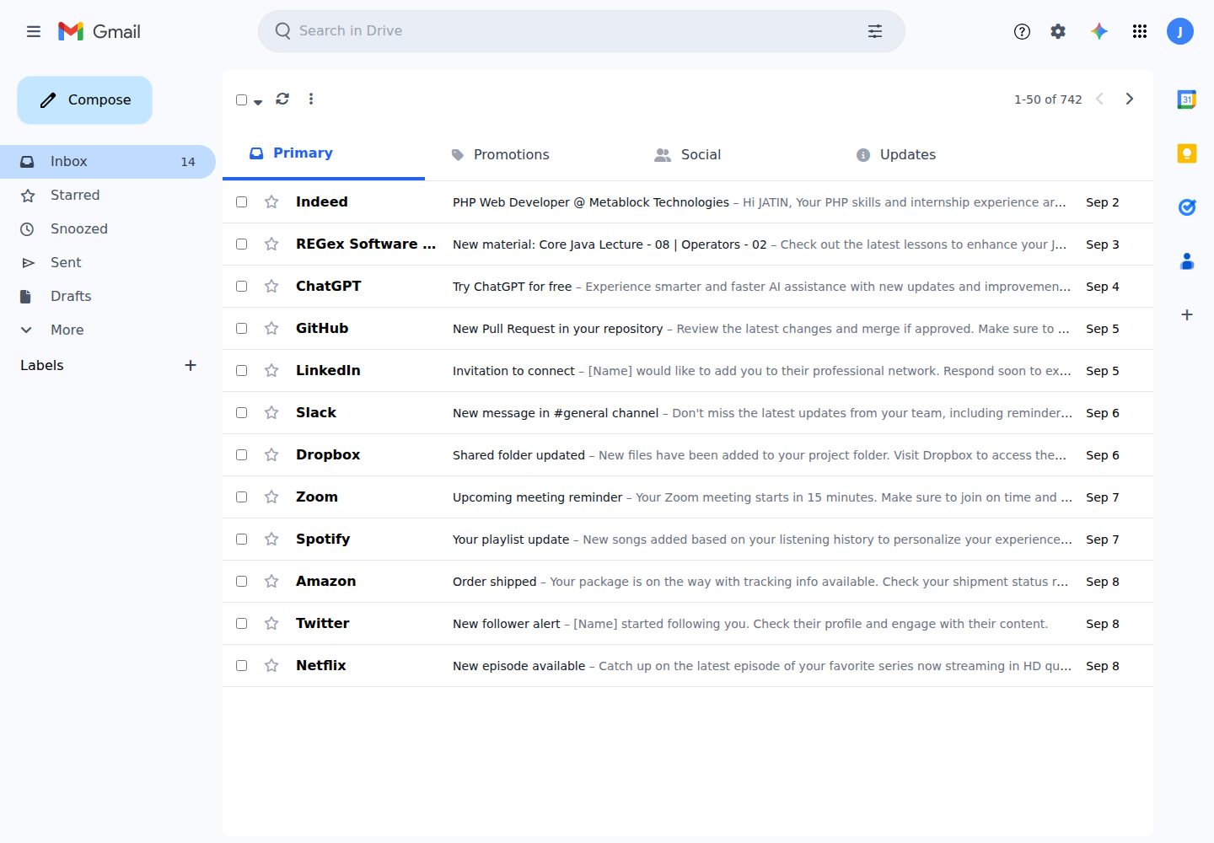
Task: Click the Compose button
Action: pyautogui.click(x=84, y=100)
